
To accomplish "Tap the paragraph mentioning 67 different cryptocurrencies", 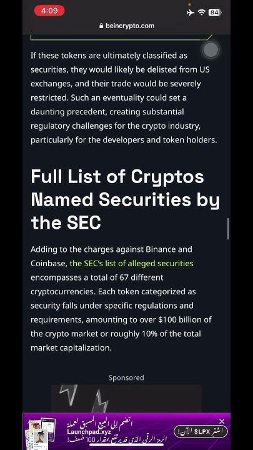I will coord(121,299).
